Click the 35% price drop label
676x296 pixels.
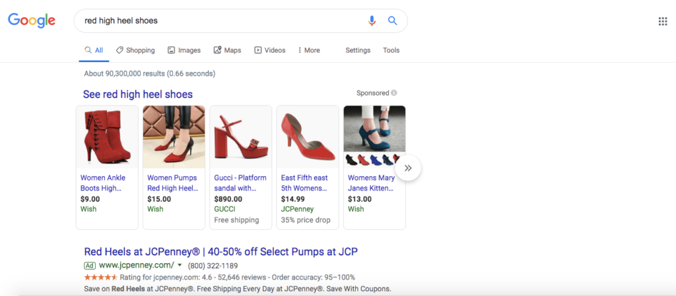pyautogui.click(x=306, y=220)
